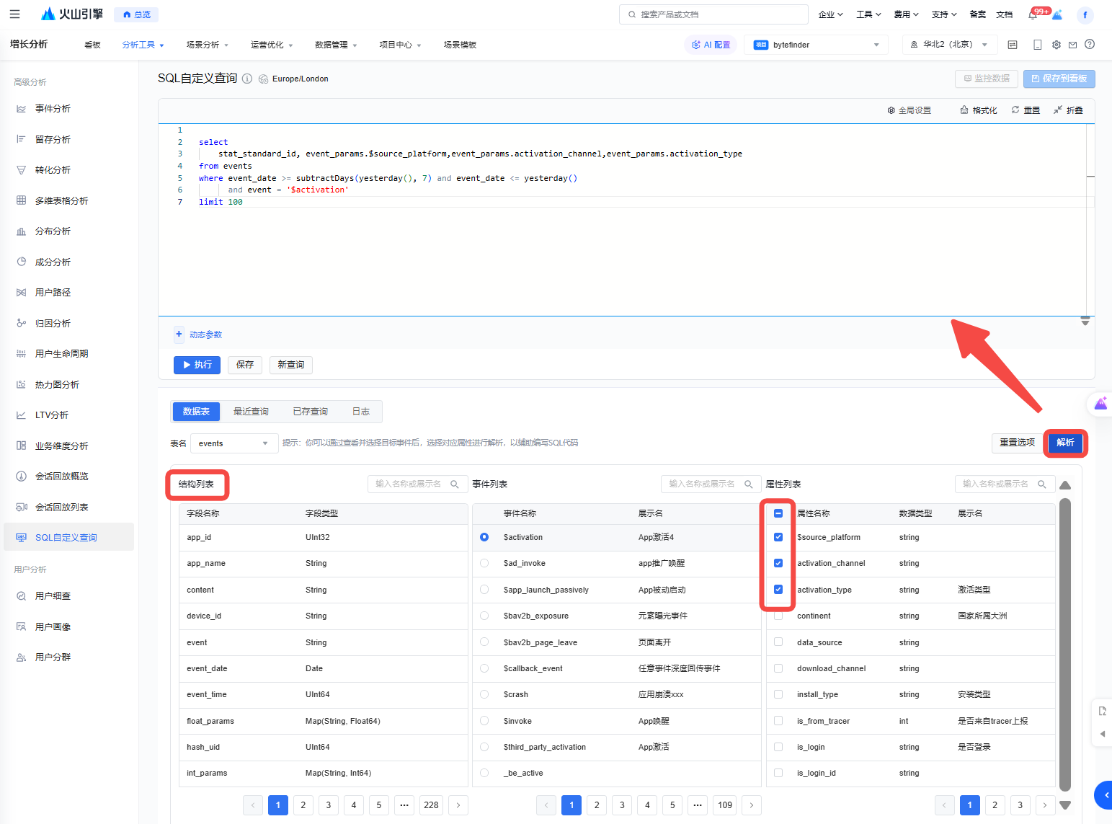Open LTV分析 in the sidebar
This screenshot has height=824, width=1112.
pyautogui.click(x=52, y=415)
